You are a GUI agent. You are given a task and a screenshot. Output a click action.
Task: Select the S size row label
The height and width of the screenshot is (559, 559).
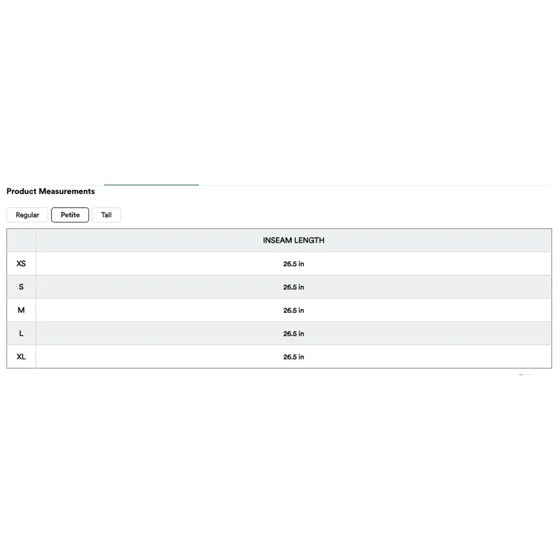[21, 287]
